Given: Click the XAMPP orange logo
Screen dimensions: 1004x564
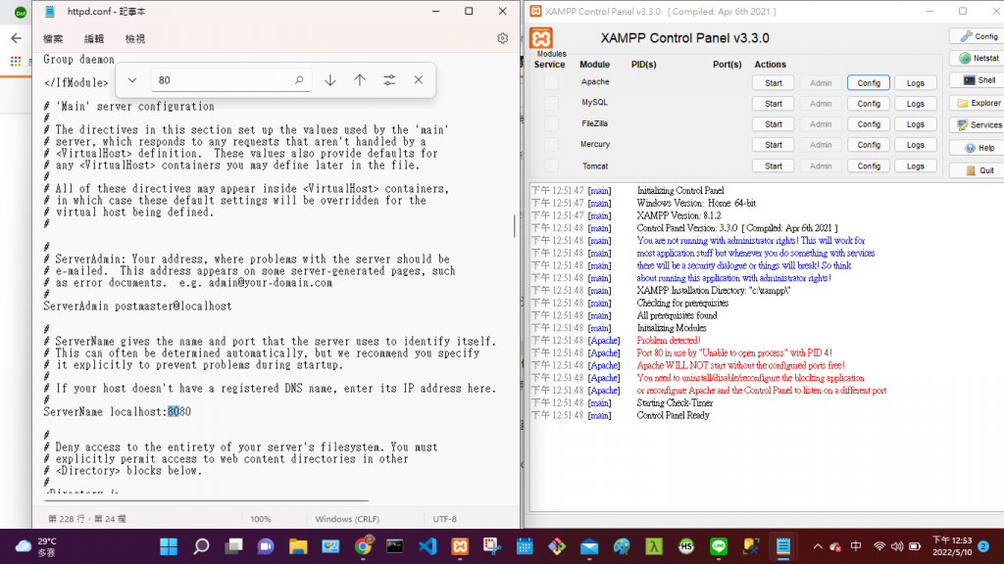Looking at the screenshot, I should [x=541, y=38].
